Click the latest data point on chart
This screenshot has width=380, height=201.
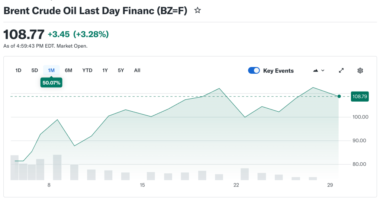339,96
